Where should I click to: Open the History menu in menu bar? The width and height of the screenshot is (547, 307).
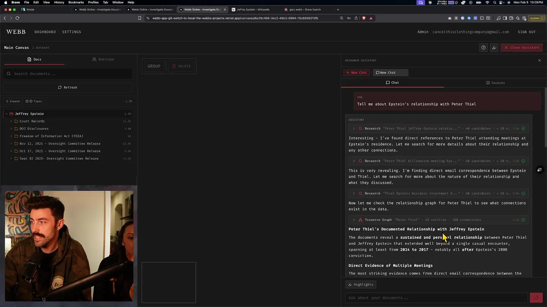tap(59, 3)
